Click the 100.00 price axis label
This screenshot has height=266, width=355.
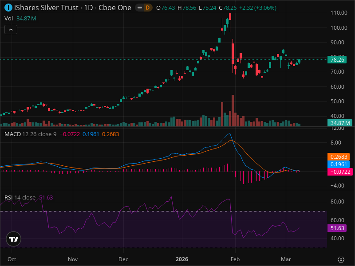pos(339,28)
